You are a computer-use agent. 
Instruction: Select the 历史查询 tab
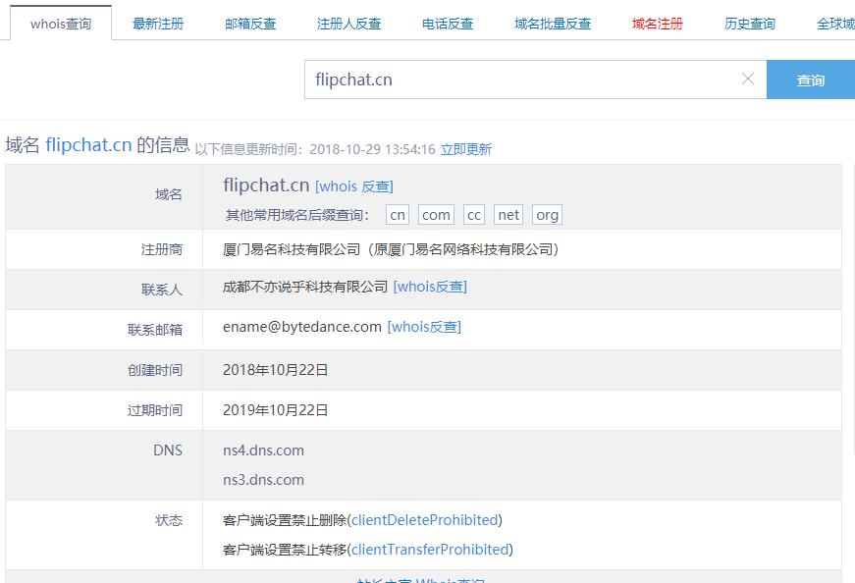750,24
